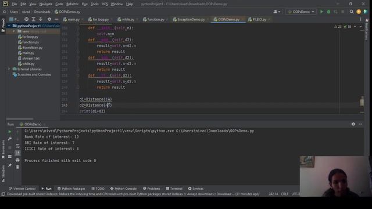Open shivam1.txt in project tree
This screenshot has width=372, height=209.
pos(28,58)
